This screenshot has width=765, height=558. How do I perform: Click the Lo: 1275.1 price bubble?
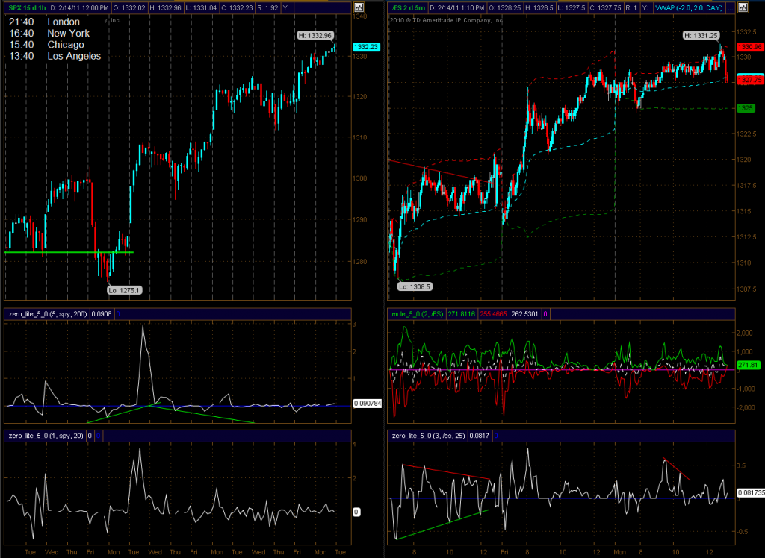click(123, 290)
